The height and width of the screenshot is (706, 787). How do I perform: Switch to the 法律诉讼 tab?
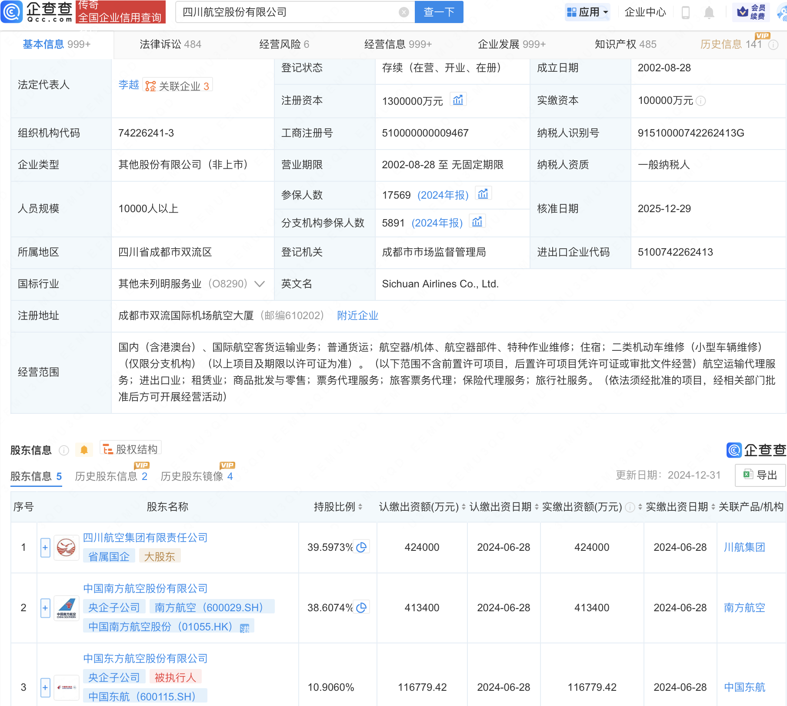click(x=170, y=44)
